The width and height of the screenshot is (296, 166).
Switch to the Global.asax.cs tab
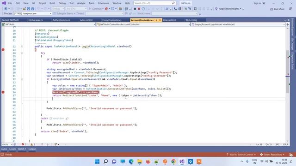pyautogui.click(x=36, y=20)
